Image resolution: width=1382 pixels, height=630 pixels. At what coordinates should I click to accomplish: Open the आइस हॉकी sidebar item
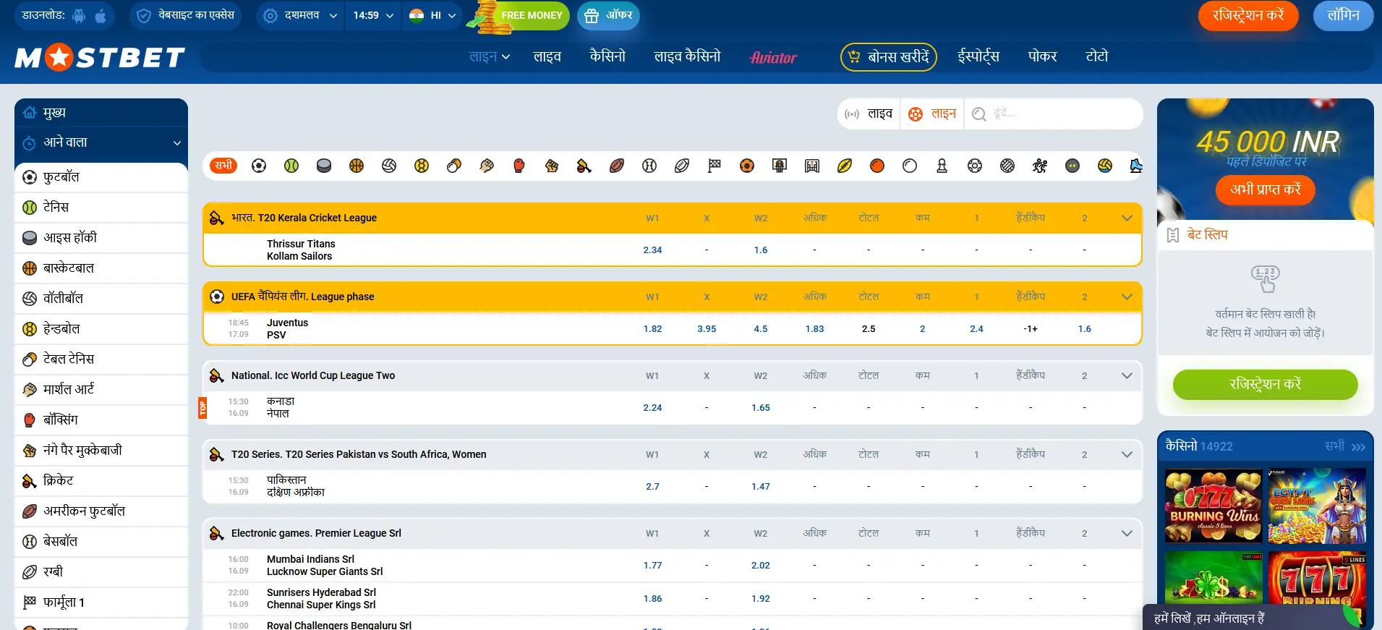pos(101,238)
